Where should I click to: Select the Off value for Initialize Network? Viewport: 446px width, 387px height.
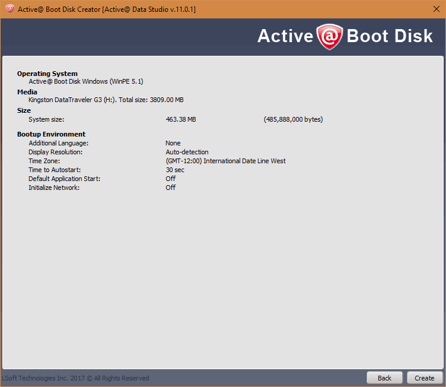click(171, 188)
